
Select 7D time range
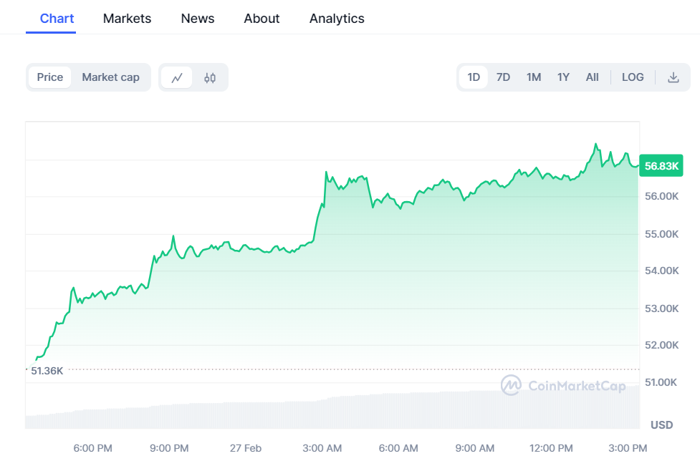click(x=504, y=77)
